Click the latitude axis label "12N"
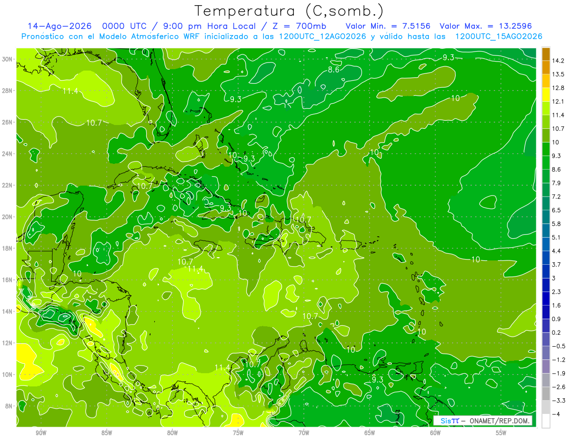Viewport: 568px width, 439px height. (x=7, y=343)
